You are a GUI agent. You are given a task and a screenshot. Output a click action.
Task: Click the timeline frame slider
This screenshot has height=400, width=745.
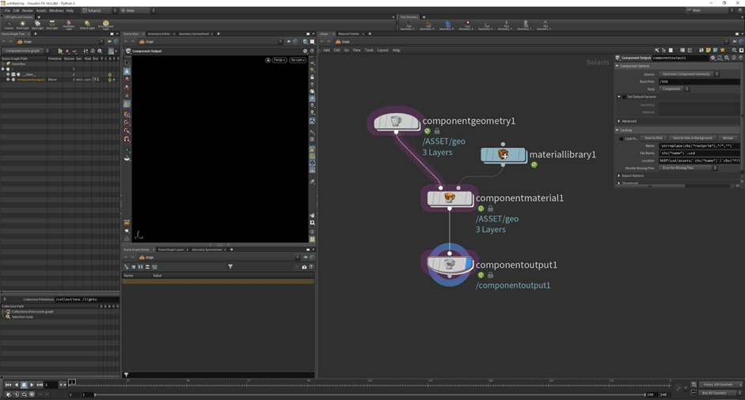tap(356, 383)
